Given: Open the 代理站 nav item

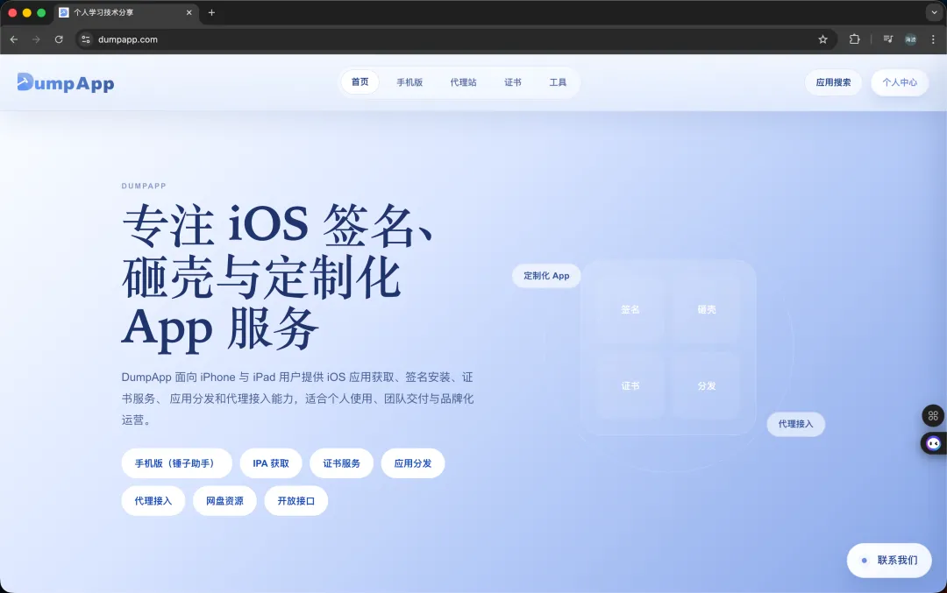Looking at the screenshot, I should click(463, 82).
